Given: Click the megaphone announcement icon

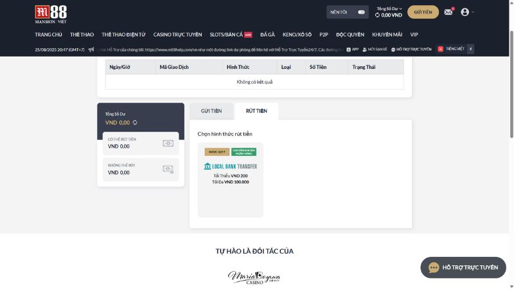Looking at the screenshot, I should (91, 49).
